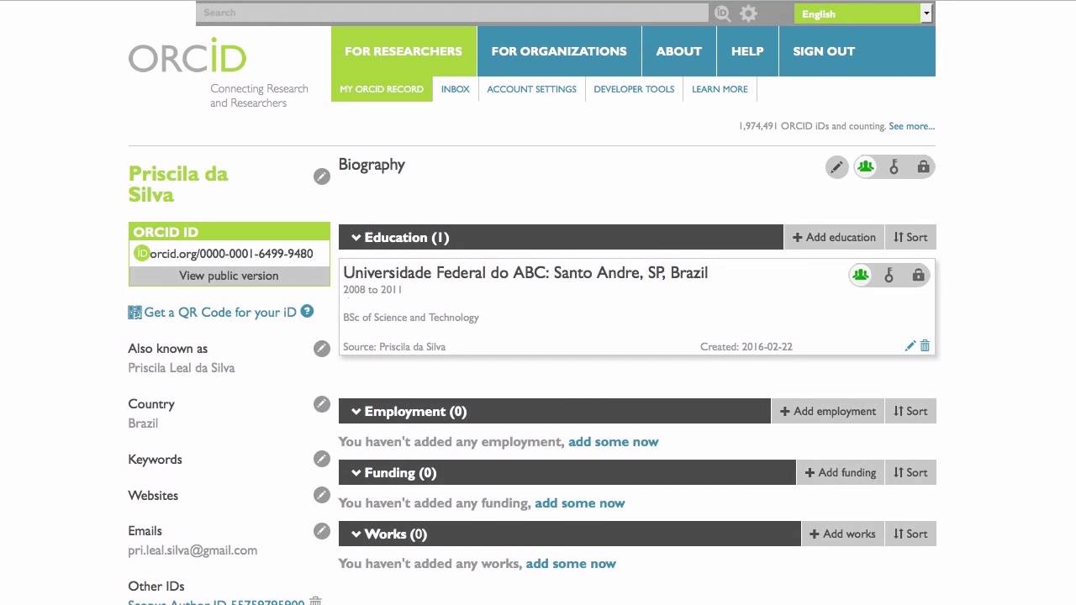Viewport: 1076px width, 605px height.
Task: Delete Scopus Author ID trash icon
Action: 315,601
